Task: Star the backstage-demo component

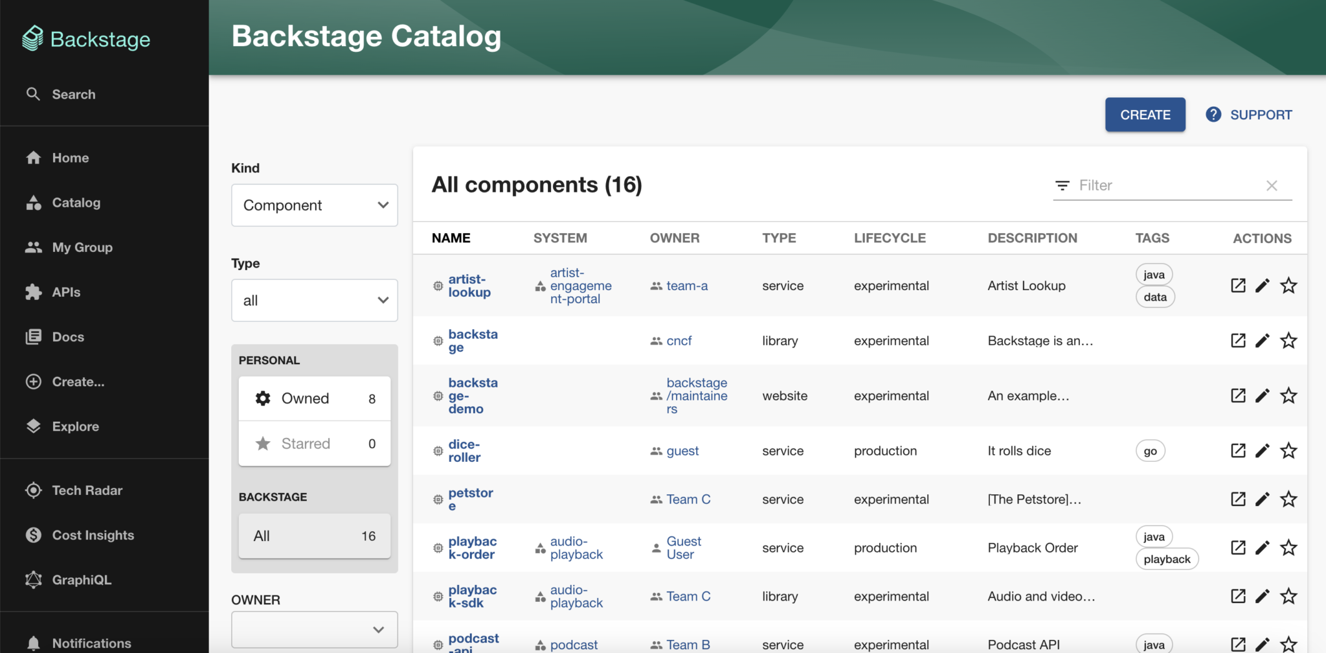Action: pos(1288,396)
